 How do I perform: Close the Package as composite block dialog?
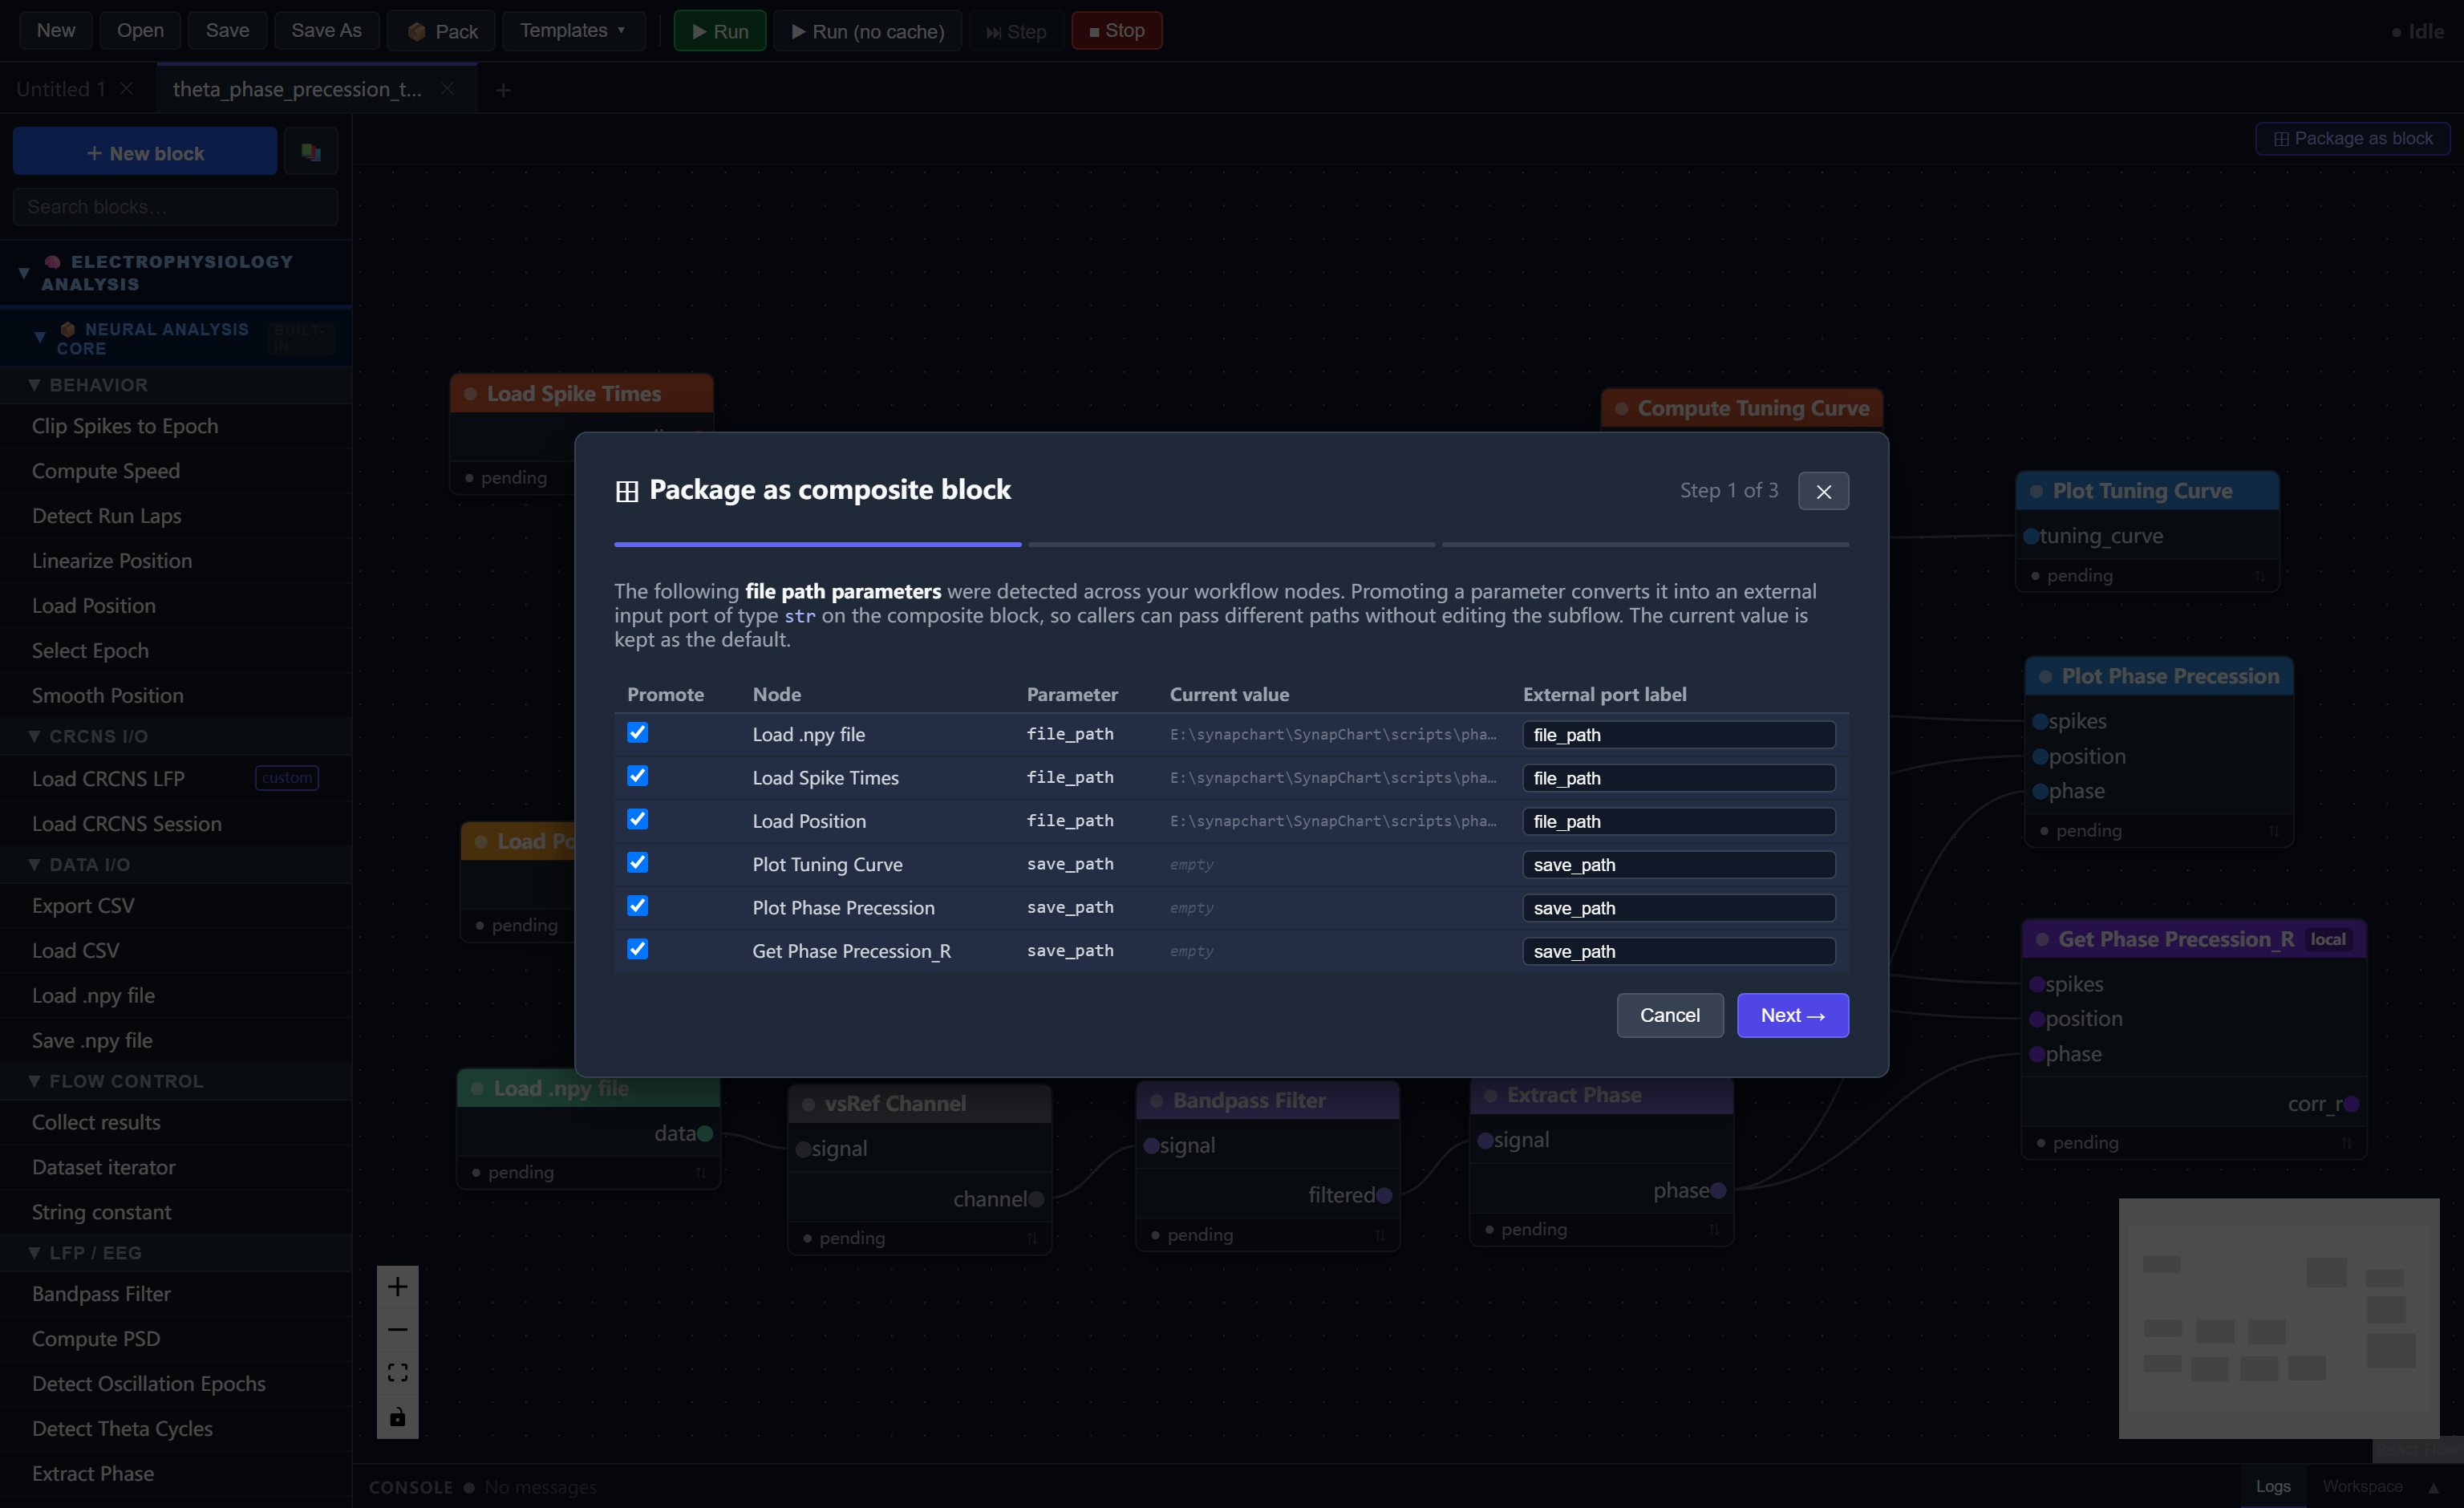[1823, 491]
